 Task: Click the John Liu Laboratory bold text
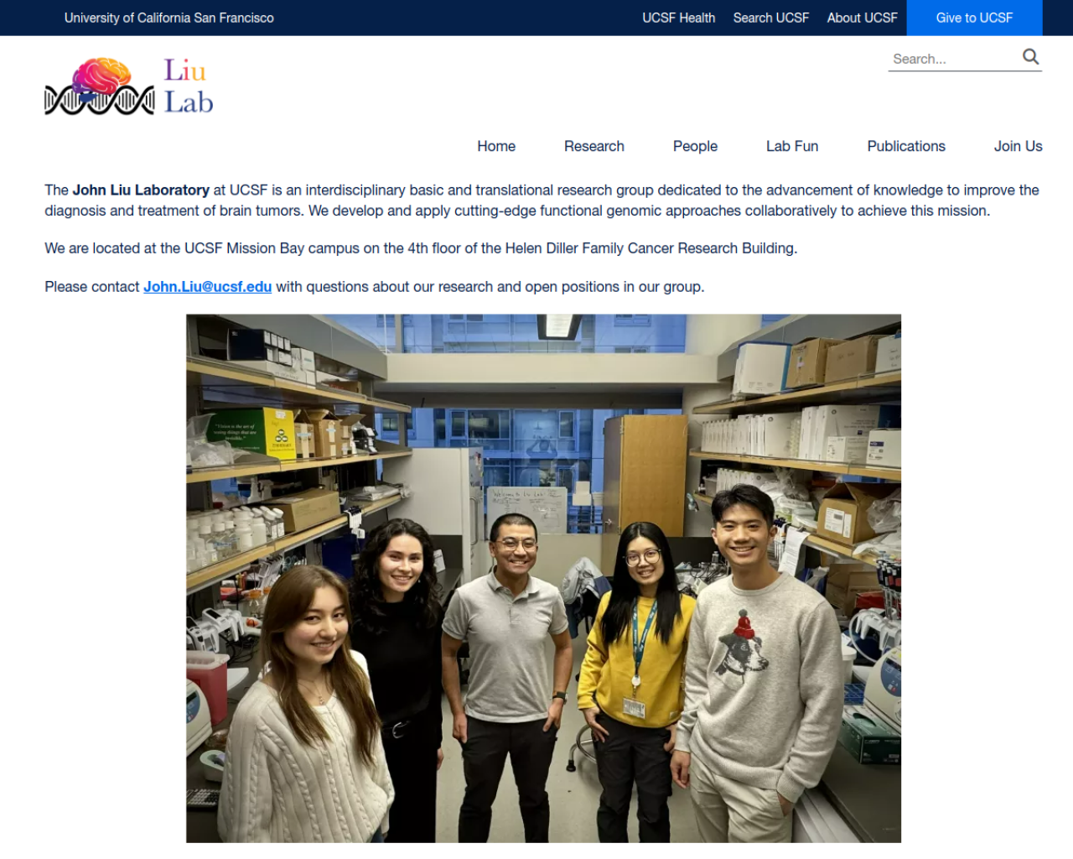click(x=141, y=190)
